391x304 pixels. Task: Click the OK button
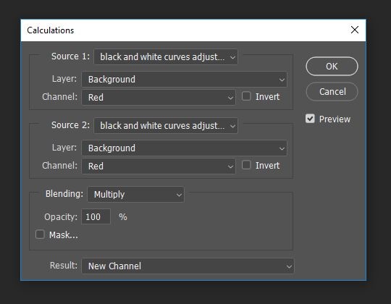pos(332,67)
